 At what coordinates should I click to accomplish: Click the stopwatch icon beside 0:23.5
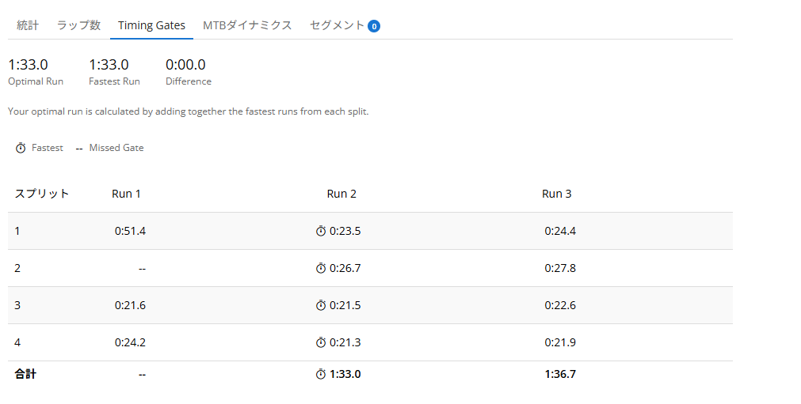[x=321, y=231]
